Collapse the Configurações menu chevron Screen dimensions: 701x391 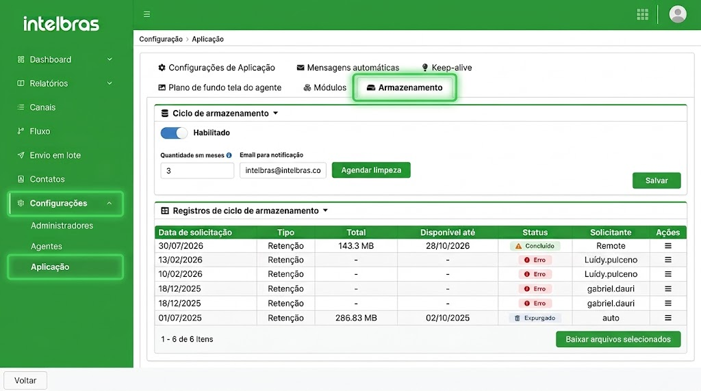coord(110,203)
